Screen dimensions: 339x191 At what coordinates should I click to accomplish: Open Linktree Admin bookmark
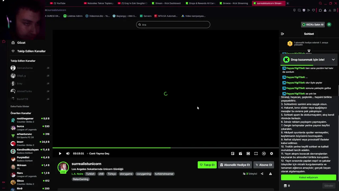pyautogui.click(x=73, y=16)
